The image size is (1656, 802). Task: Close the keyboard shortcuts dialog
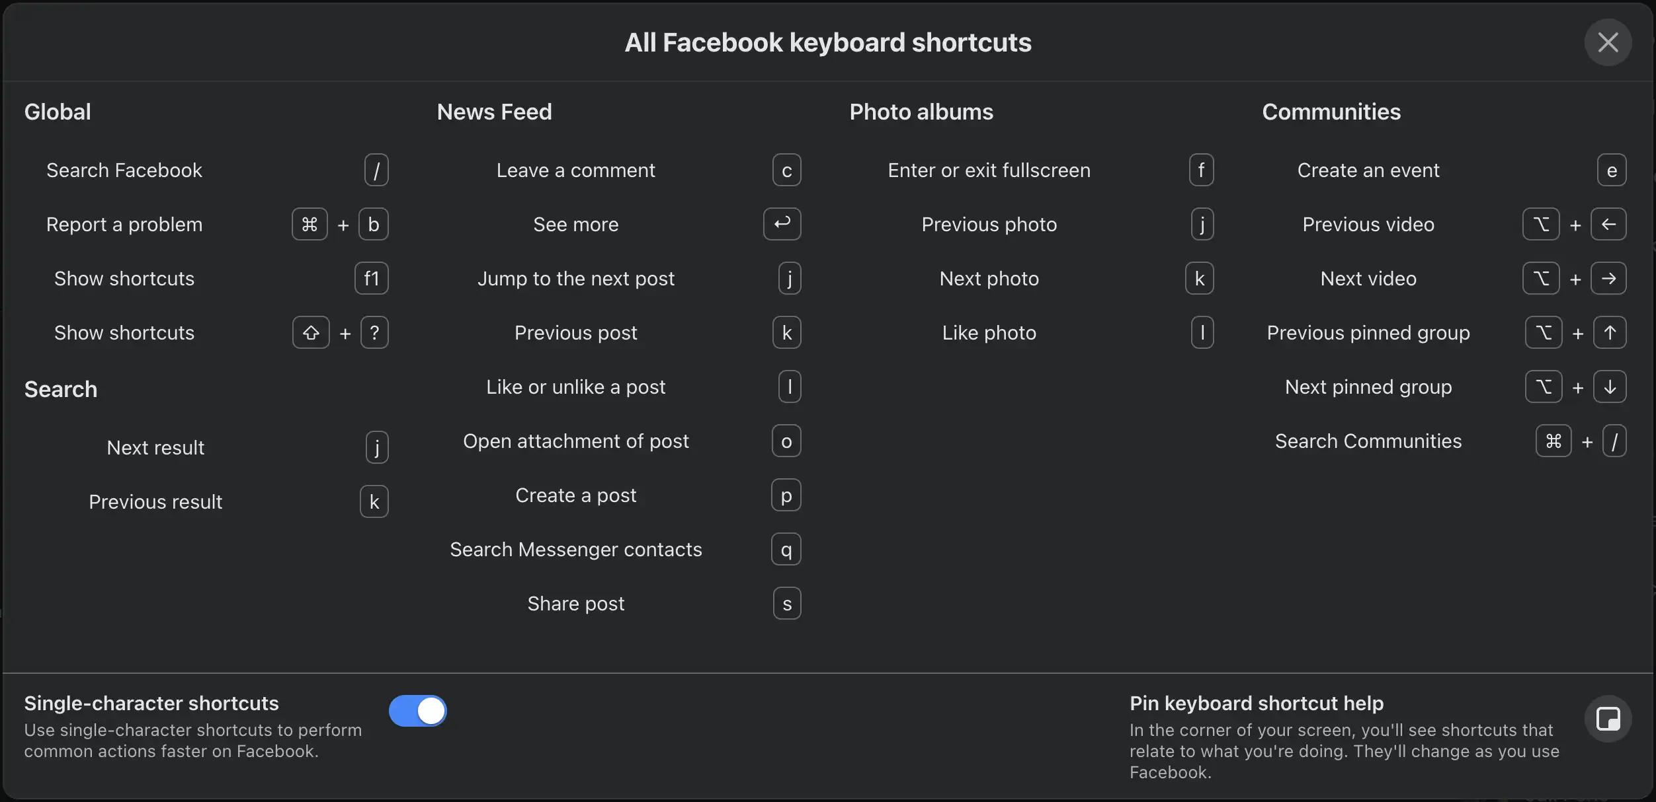(1608, 43)
